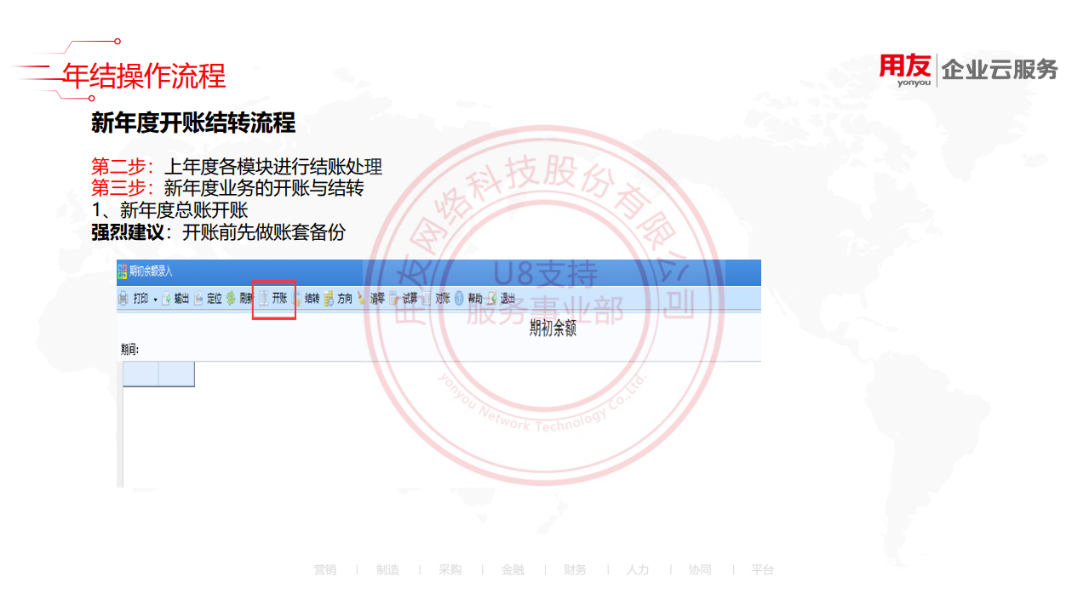Click the 期初余额录入 window title icon
Image resolution: width=1089 pixels, height=611 pixels.
tap(123, 271)
